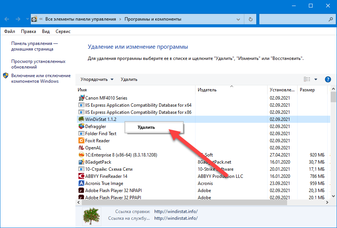Open Панель управления домашняя страница link
The height and width of the screenshot is (228, 337).
35,46
